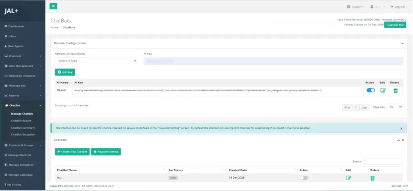Click 'Showing 1 to 1 of 1 entries' text
The height and width of the screenshot is (191, 413).
(72, 105)
